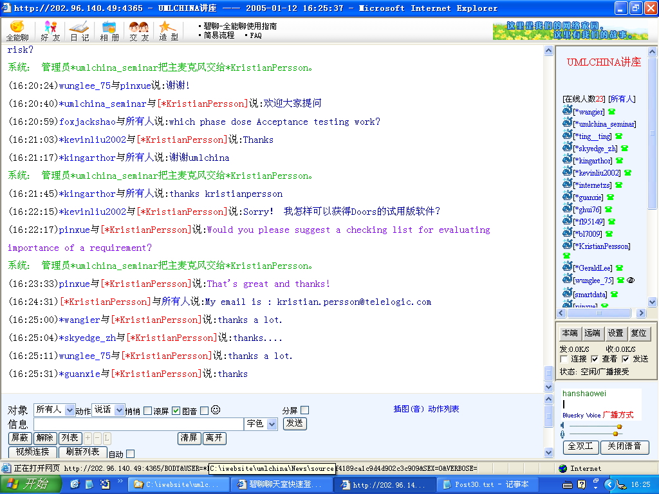The image size is (659, 494).
Task: Click the green phone icon beside internetzs
Action: tap(618, 185)
